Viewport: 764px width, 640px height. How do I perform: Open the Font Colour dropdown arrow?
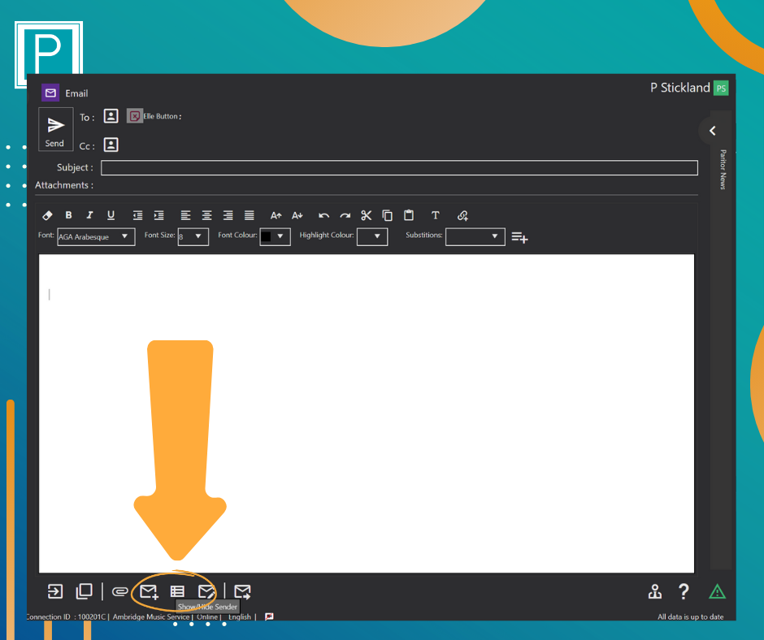coord(280,236)
